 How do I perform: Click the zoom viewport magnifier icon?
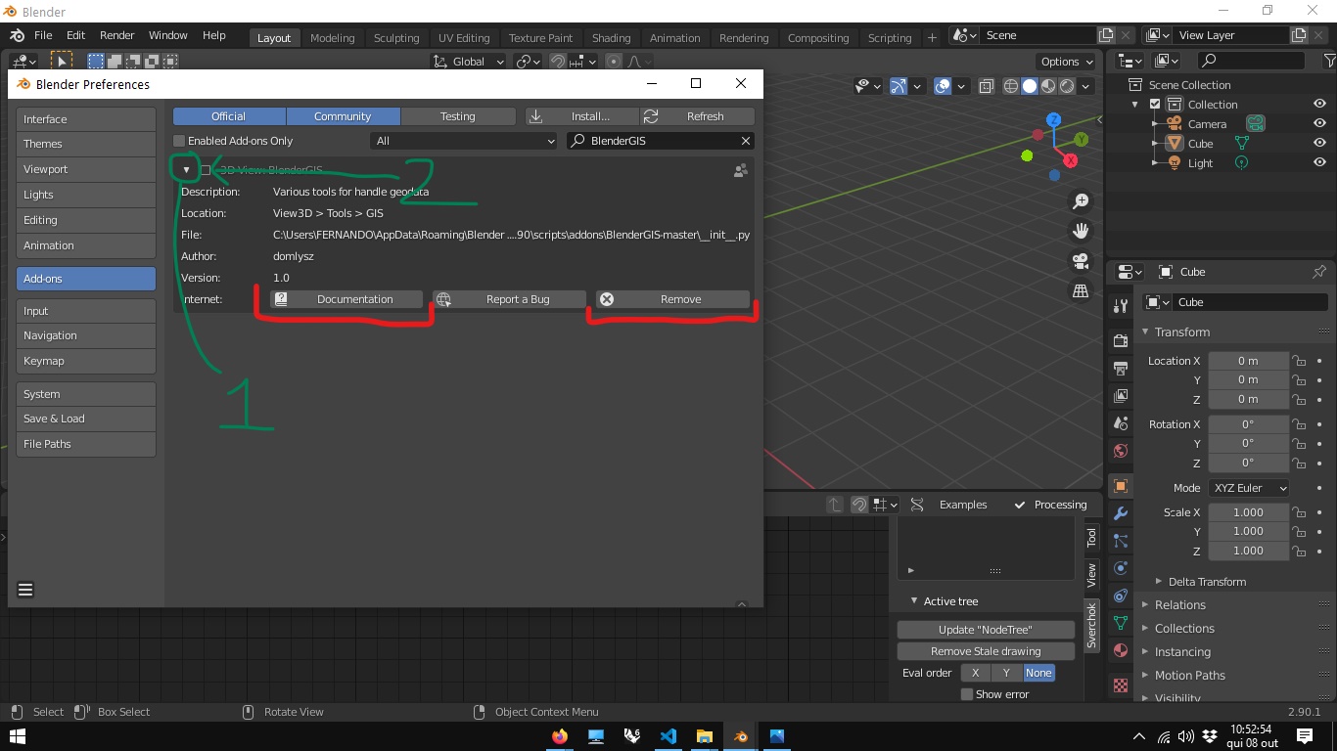click(x=1081, y=201)
